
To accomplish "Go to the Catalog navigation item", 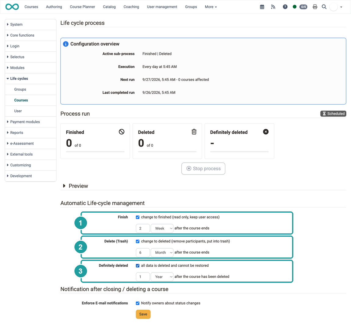I will tap(109, 7).
